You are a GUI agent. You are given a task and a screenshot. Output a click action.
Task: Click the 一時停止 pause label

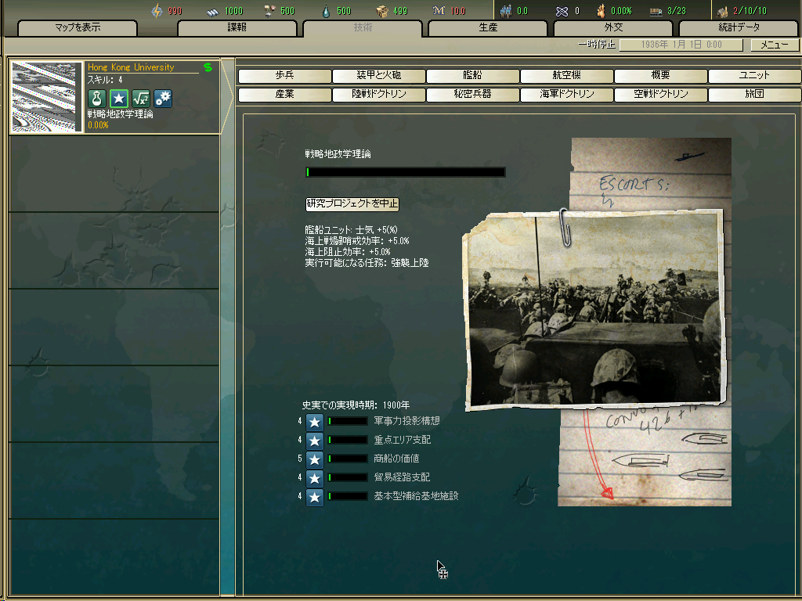pyautogui.click(x=596, y=45)
